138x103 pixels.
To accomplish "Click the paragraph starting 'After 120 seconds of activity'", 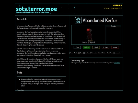I will click(40, 63).
